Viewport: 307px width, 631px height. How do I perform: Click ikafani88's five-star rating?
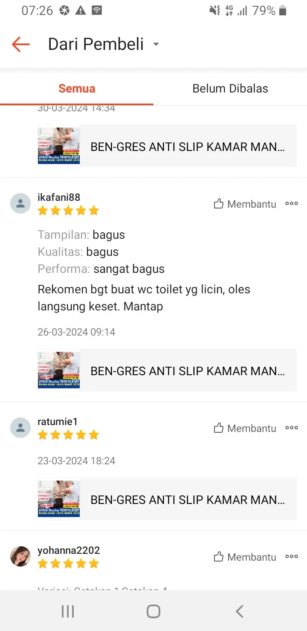click(68, 211)
